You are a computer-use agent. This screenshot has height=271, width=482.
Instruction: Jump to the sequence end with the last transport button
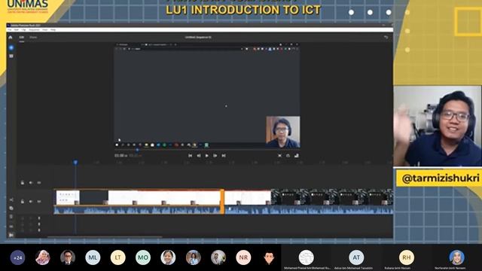(x=224, y=156)
